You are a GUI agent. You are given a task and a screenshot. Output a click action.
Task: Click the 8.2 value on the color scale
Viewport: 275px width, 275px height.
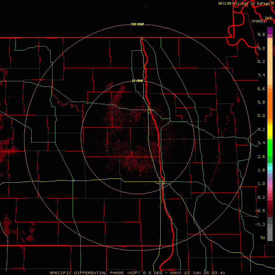pyautogui.click(x=261, y=61)
